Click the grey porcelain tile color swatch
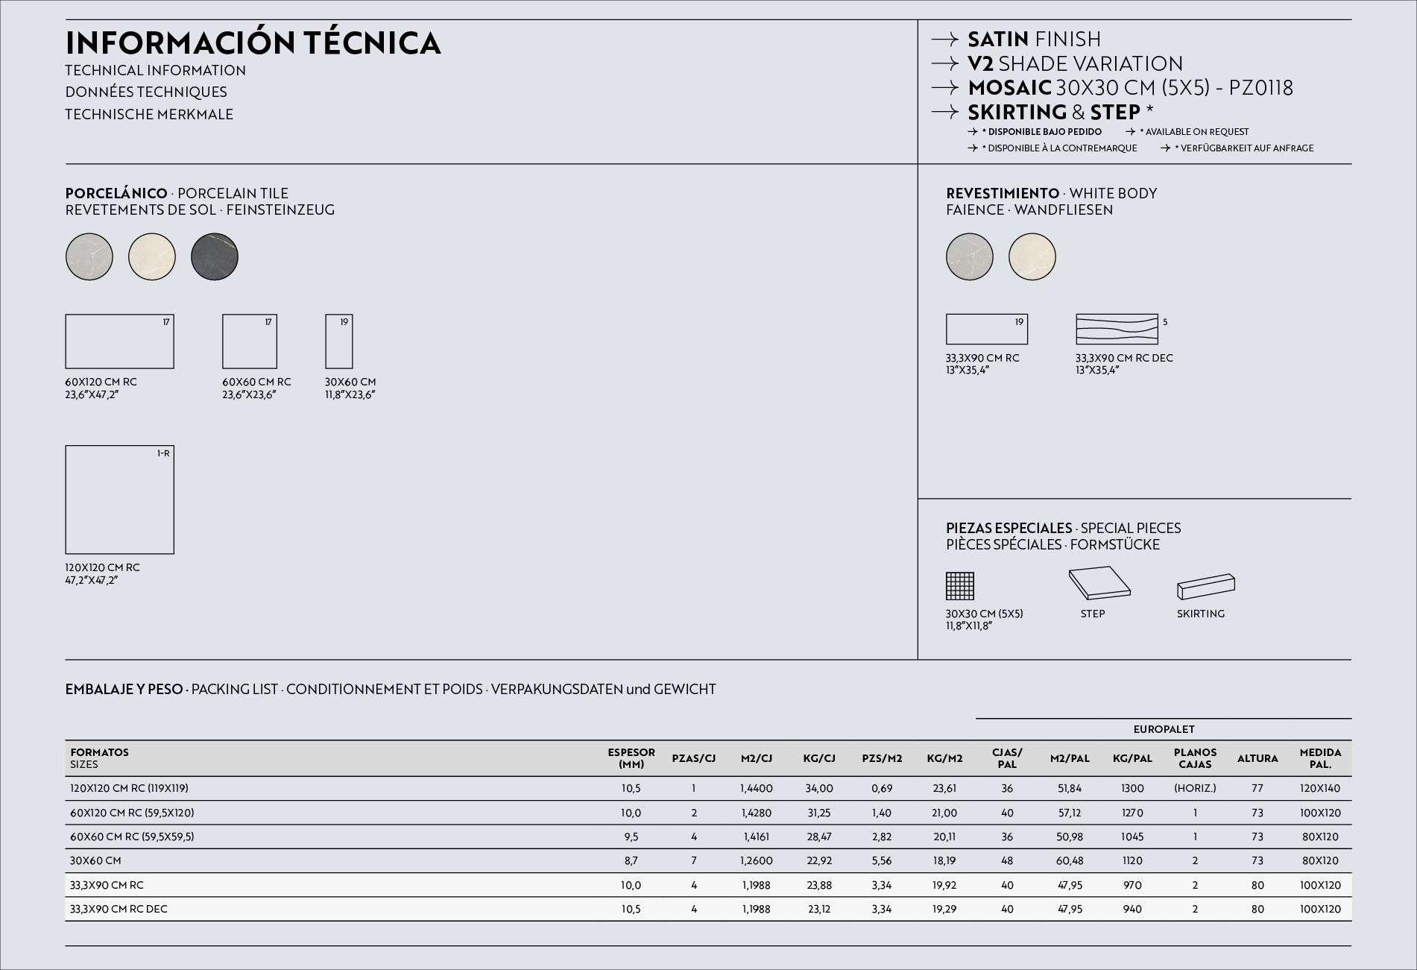Image resolution: width=1417 pixels, height=970 pixels. [89, 256]
